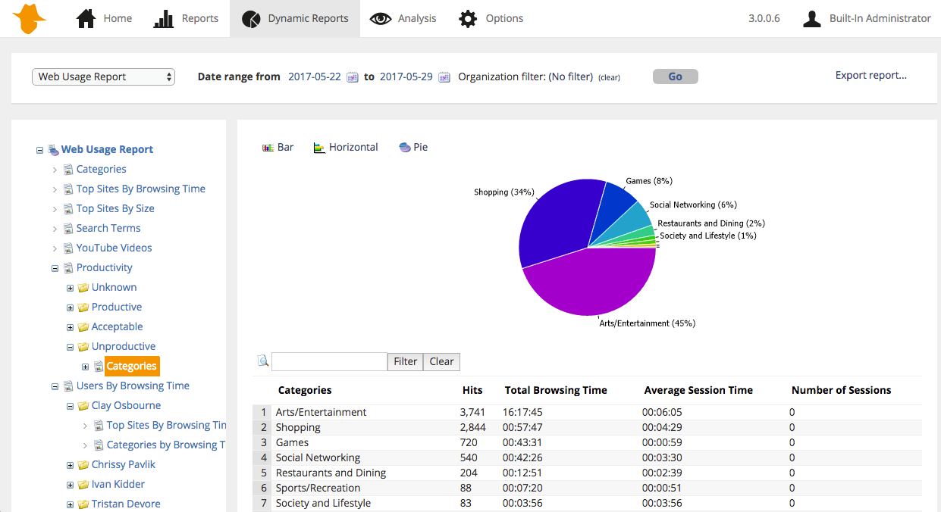Viewport: 941px width, 512px height.
Task: Open the report type dropdown
Action: pyautogui.click(x=103, y=76)
